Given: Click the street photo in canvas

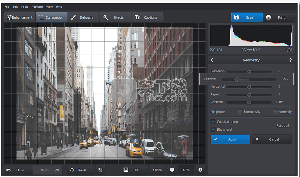Looking at the screenshot, I should click(105, 93).
